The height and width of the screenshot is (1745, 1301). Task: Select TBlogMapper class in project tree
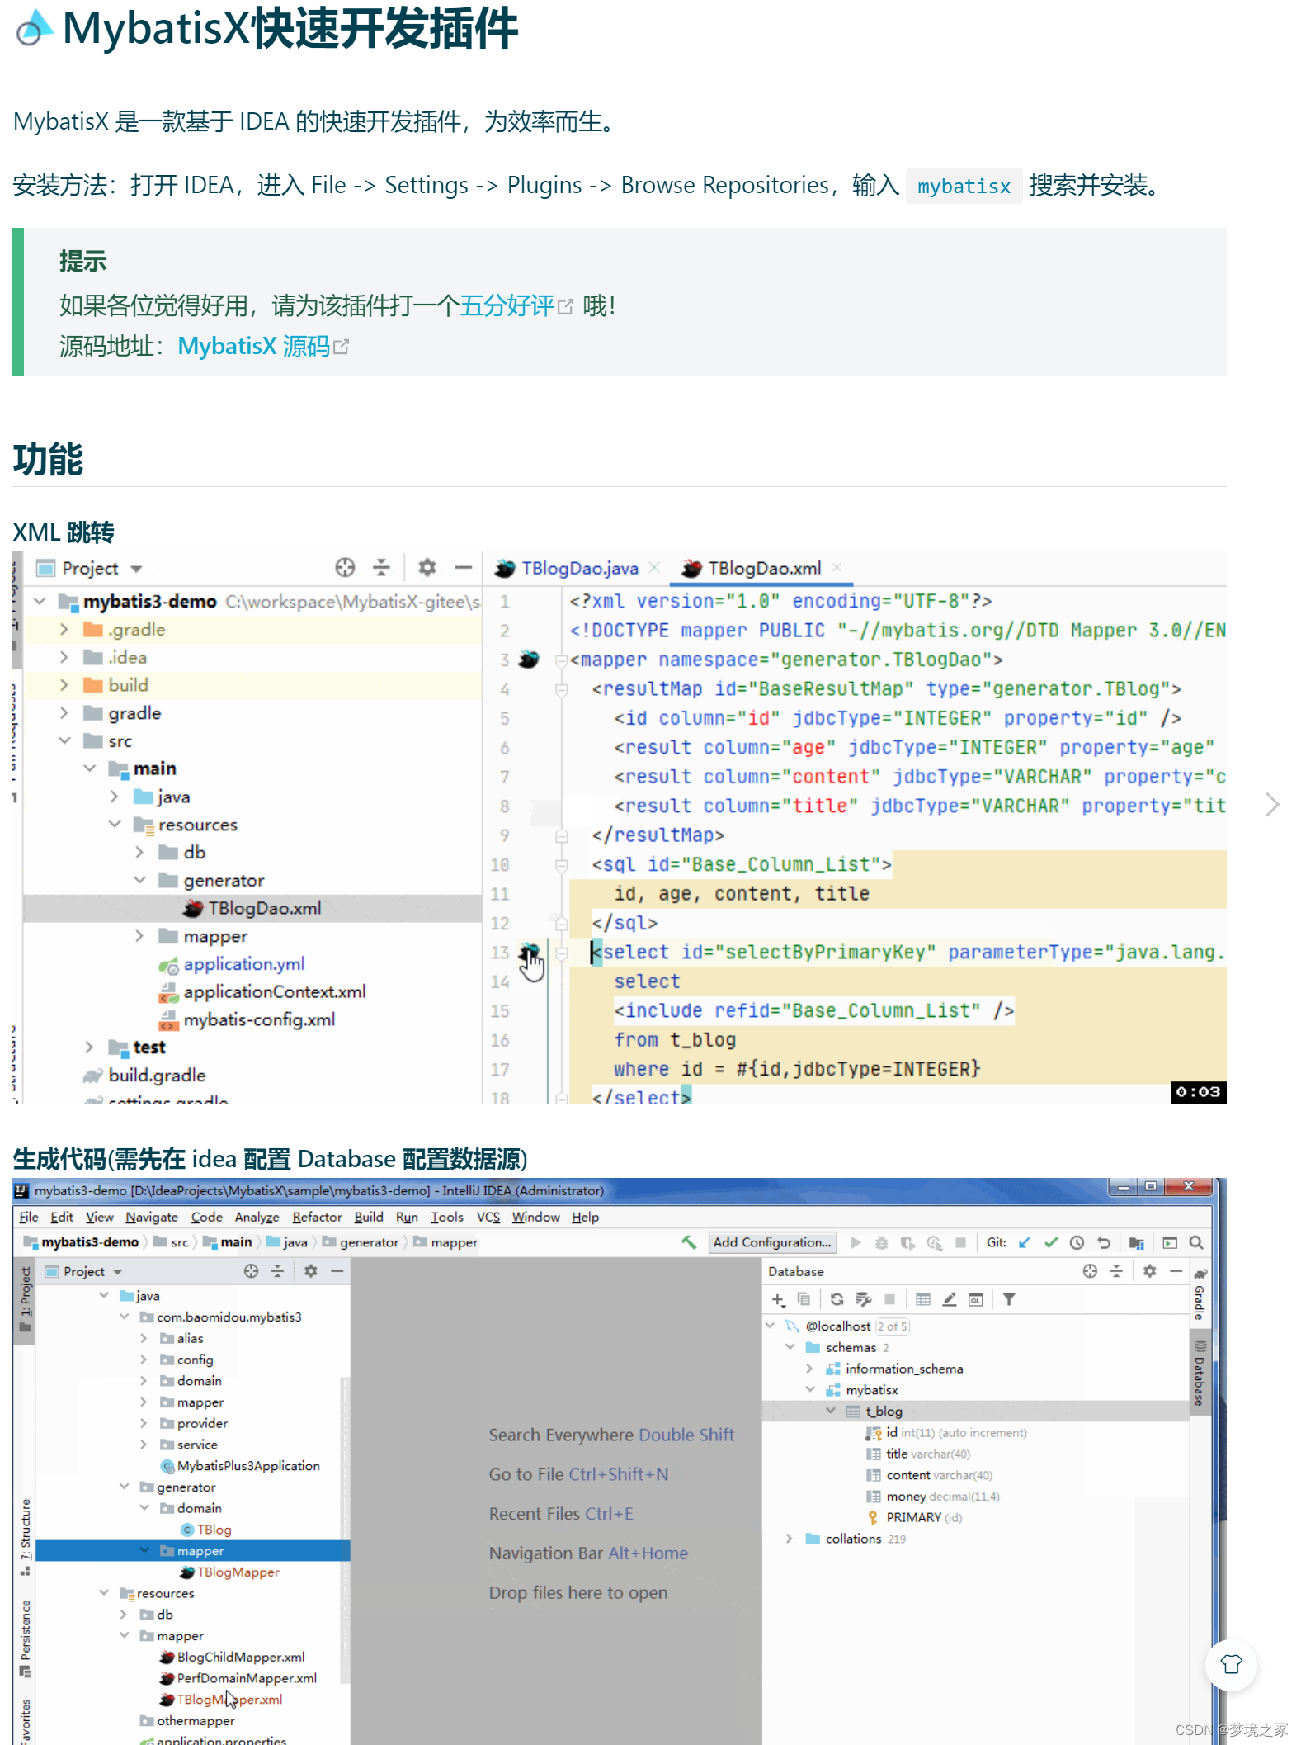point(231,1573)
